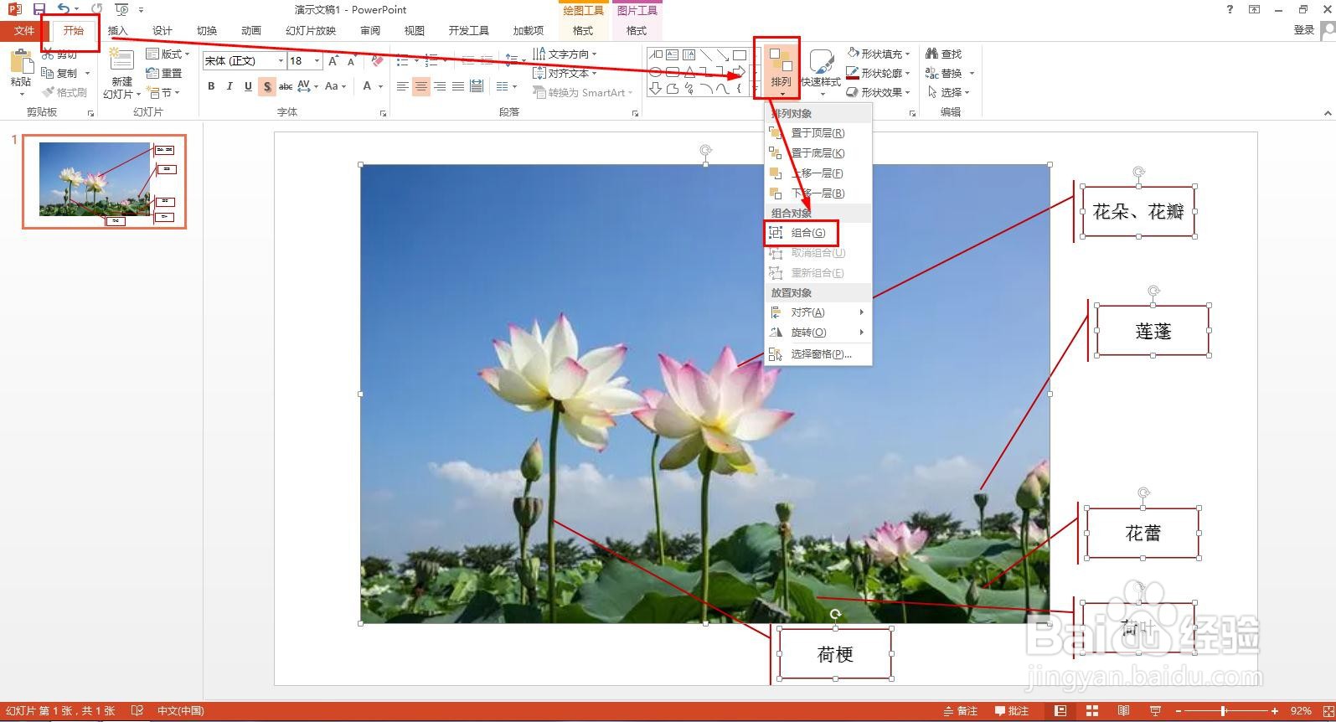Decrease font size with the small A icon
The height and width of the screenshot is (722, 1336).
pos(352,61)
